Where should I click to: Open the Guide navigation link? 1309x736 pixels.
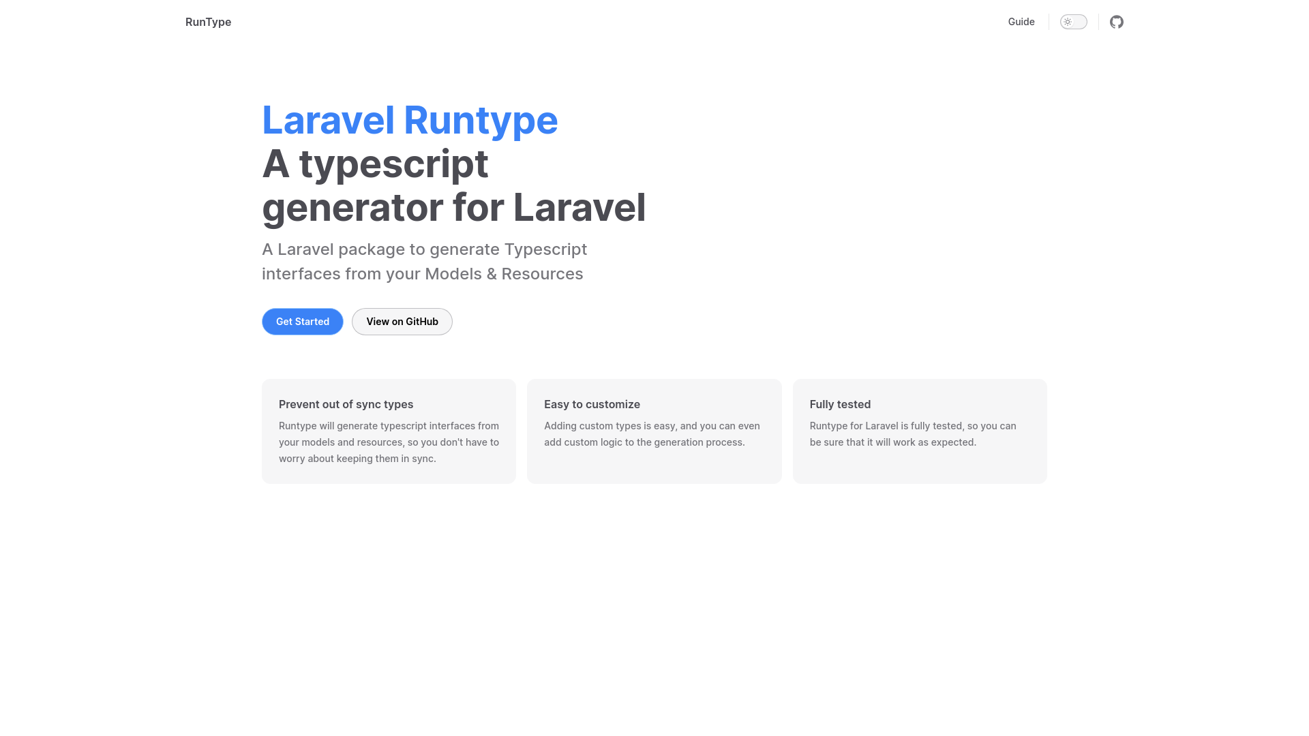point(1021,22)
